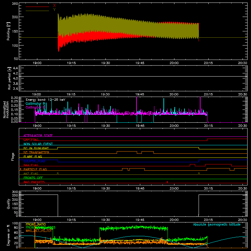
Task: Click the 'Energy band: 12-25 keV' label
Action: [45, 100]
